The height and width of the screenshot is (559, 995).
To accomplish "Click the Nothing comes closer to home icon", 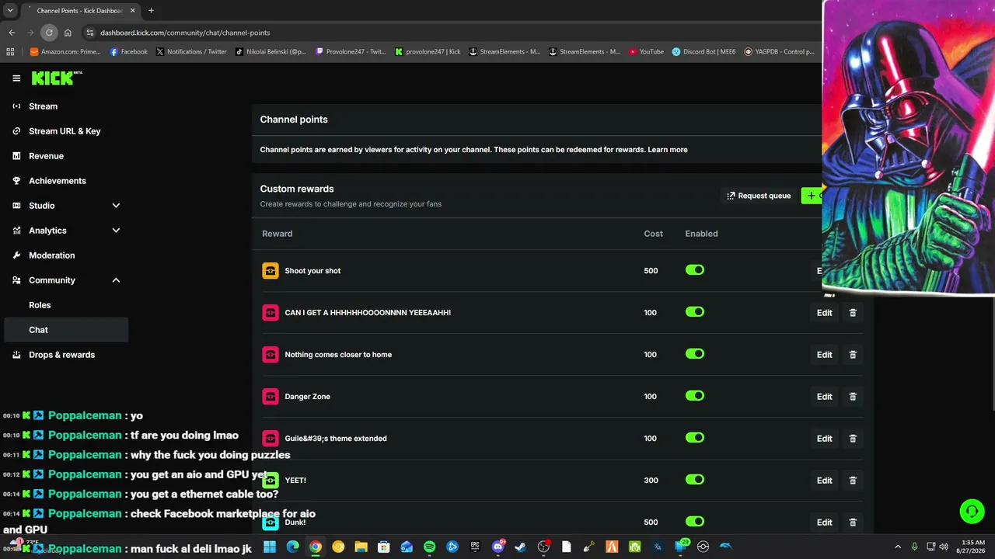I will click(x=271, y=355).
